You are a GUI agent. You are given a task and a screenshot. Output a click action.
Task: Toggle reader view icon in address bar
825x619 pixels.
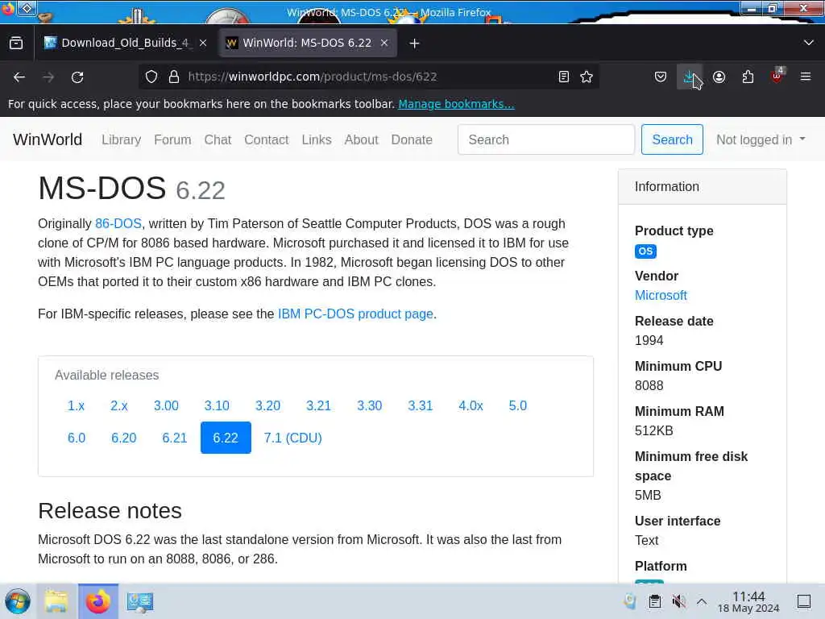pyautogui.click(x=563, y=77)
